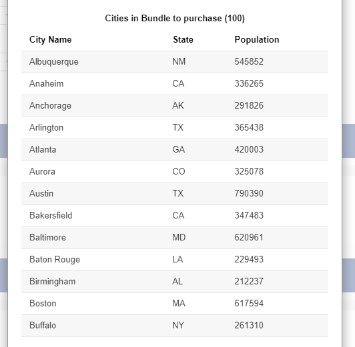Click the Cities in Bundle title
This screenshot has height=347, width=355.
tap(175, 18)
